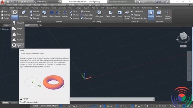Open the Torus dropdown arrow
Viewport: 193px width, 108px height.
[15, 18]
